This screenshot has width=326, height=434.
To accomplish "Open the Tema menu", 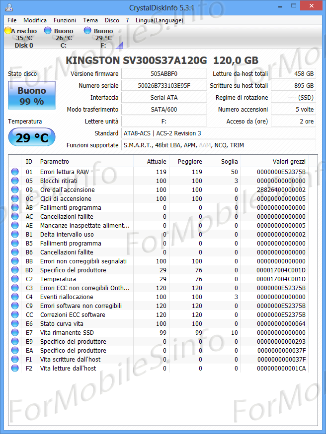I will 90,20.
